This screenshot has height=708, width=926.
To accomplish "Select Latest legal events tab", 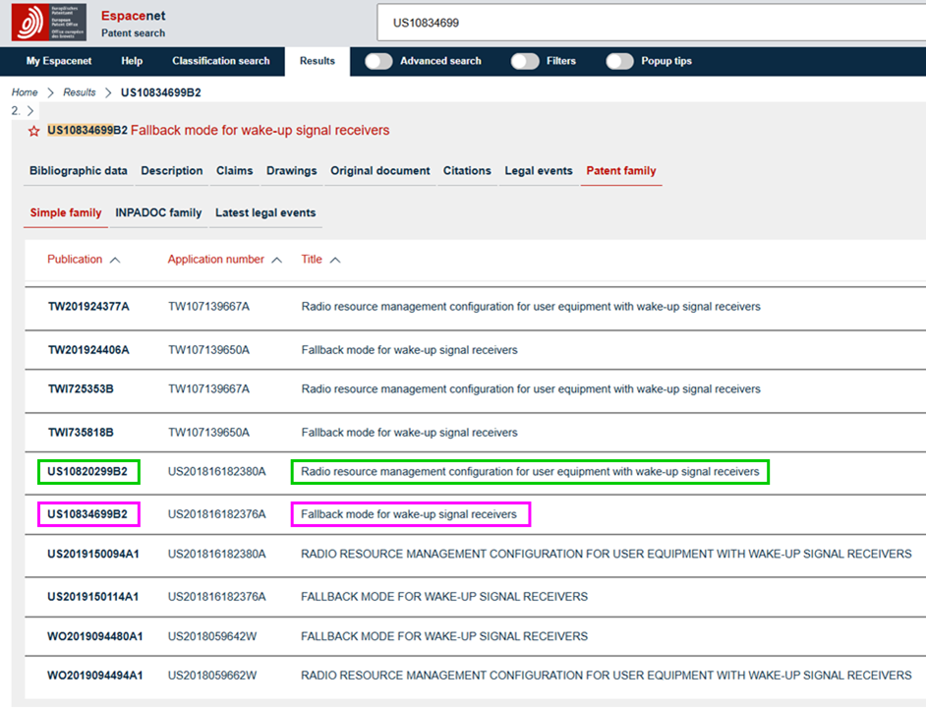I will 265,212.
